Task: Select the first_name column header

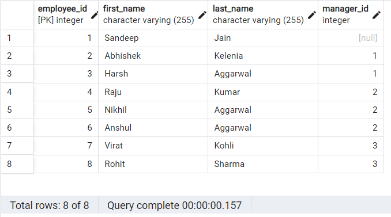Action: [153, 15]
